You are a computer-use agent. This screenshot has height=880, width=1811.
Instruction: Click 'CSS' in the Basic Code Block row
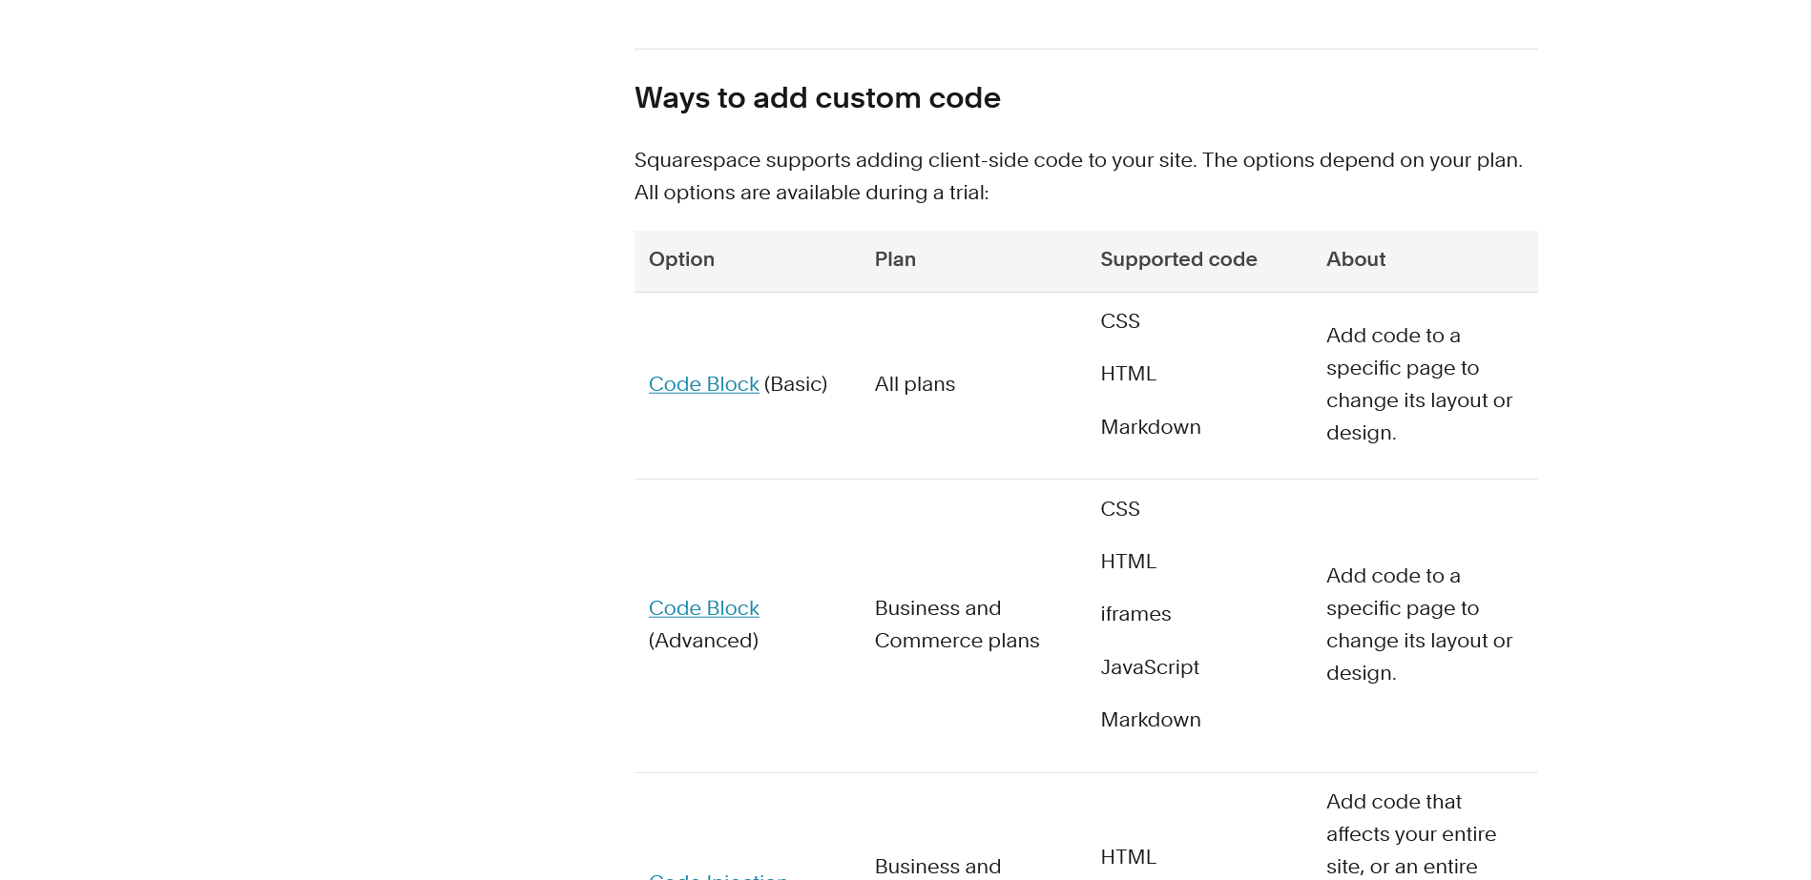1119,321
